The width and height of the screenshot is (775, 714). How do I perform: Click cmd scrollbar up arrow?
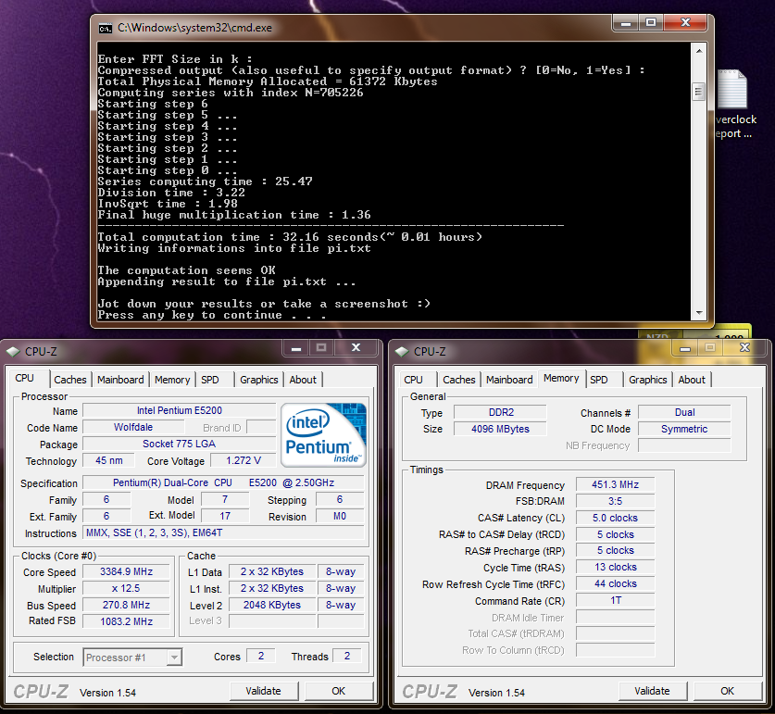(x=699, y=50)
